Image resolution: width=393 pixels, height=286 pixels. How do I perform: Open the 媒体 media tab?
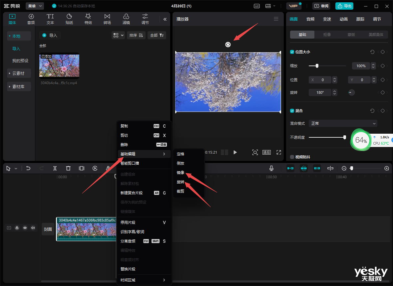[x=12, y=19]
